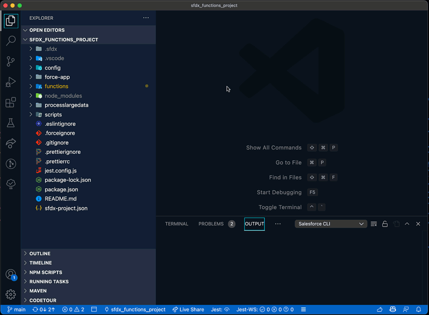
Task: Click the Jest status item in status bar
Action: click(220, 310)
